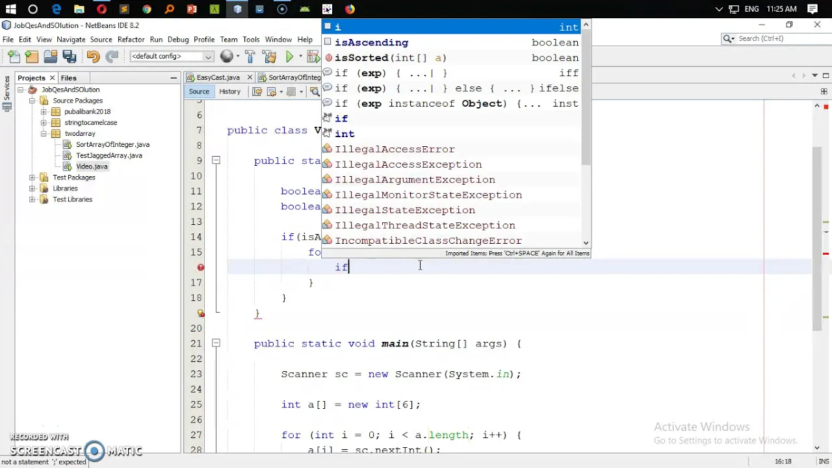Viewport: 832px width, 468px height.
Task: Switch to EasyCast.java editor tab
Action: click(218, 77)
